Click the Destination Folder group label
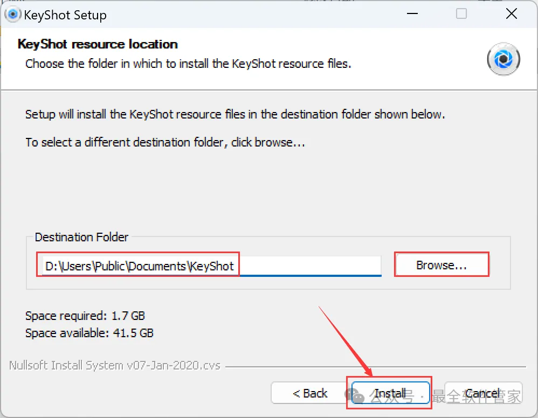The height and width of the screenshot is (418, 538). [82, 237]
